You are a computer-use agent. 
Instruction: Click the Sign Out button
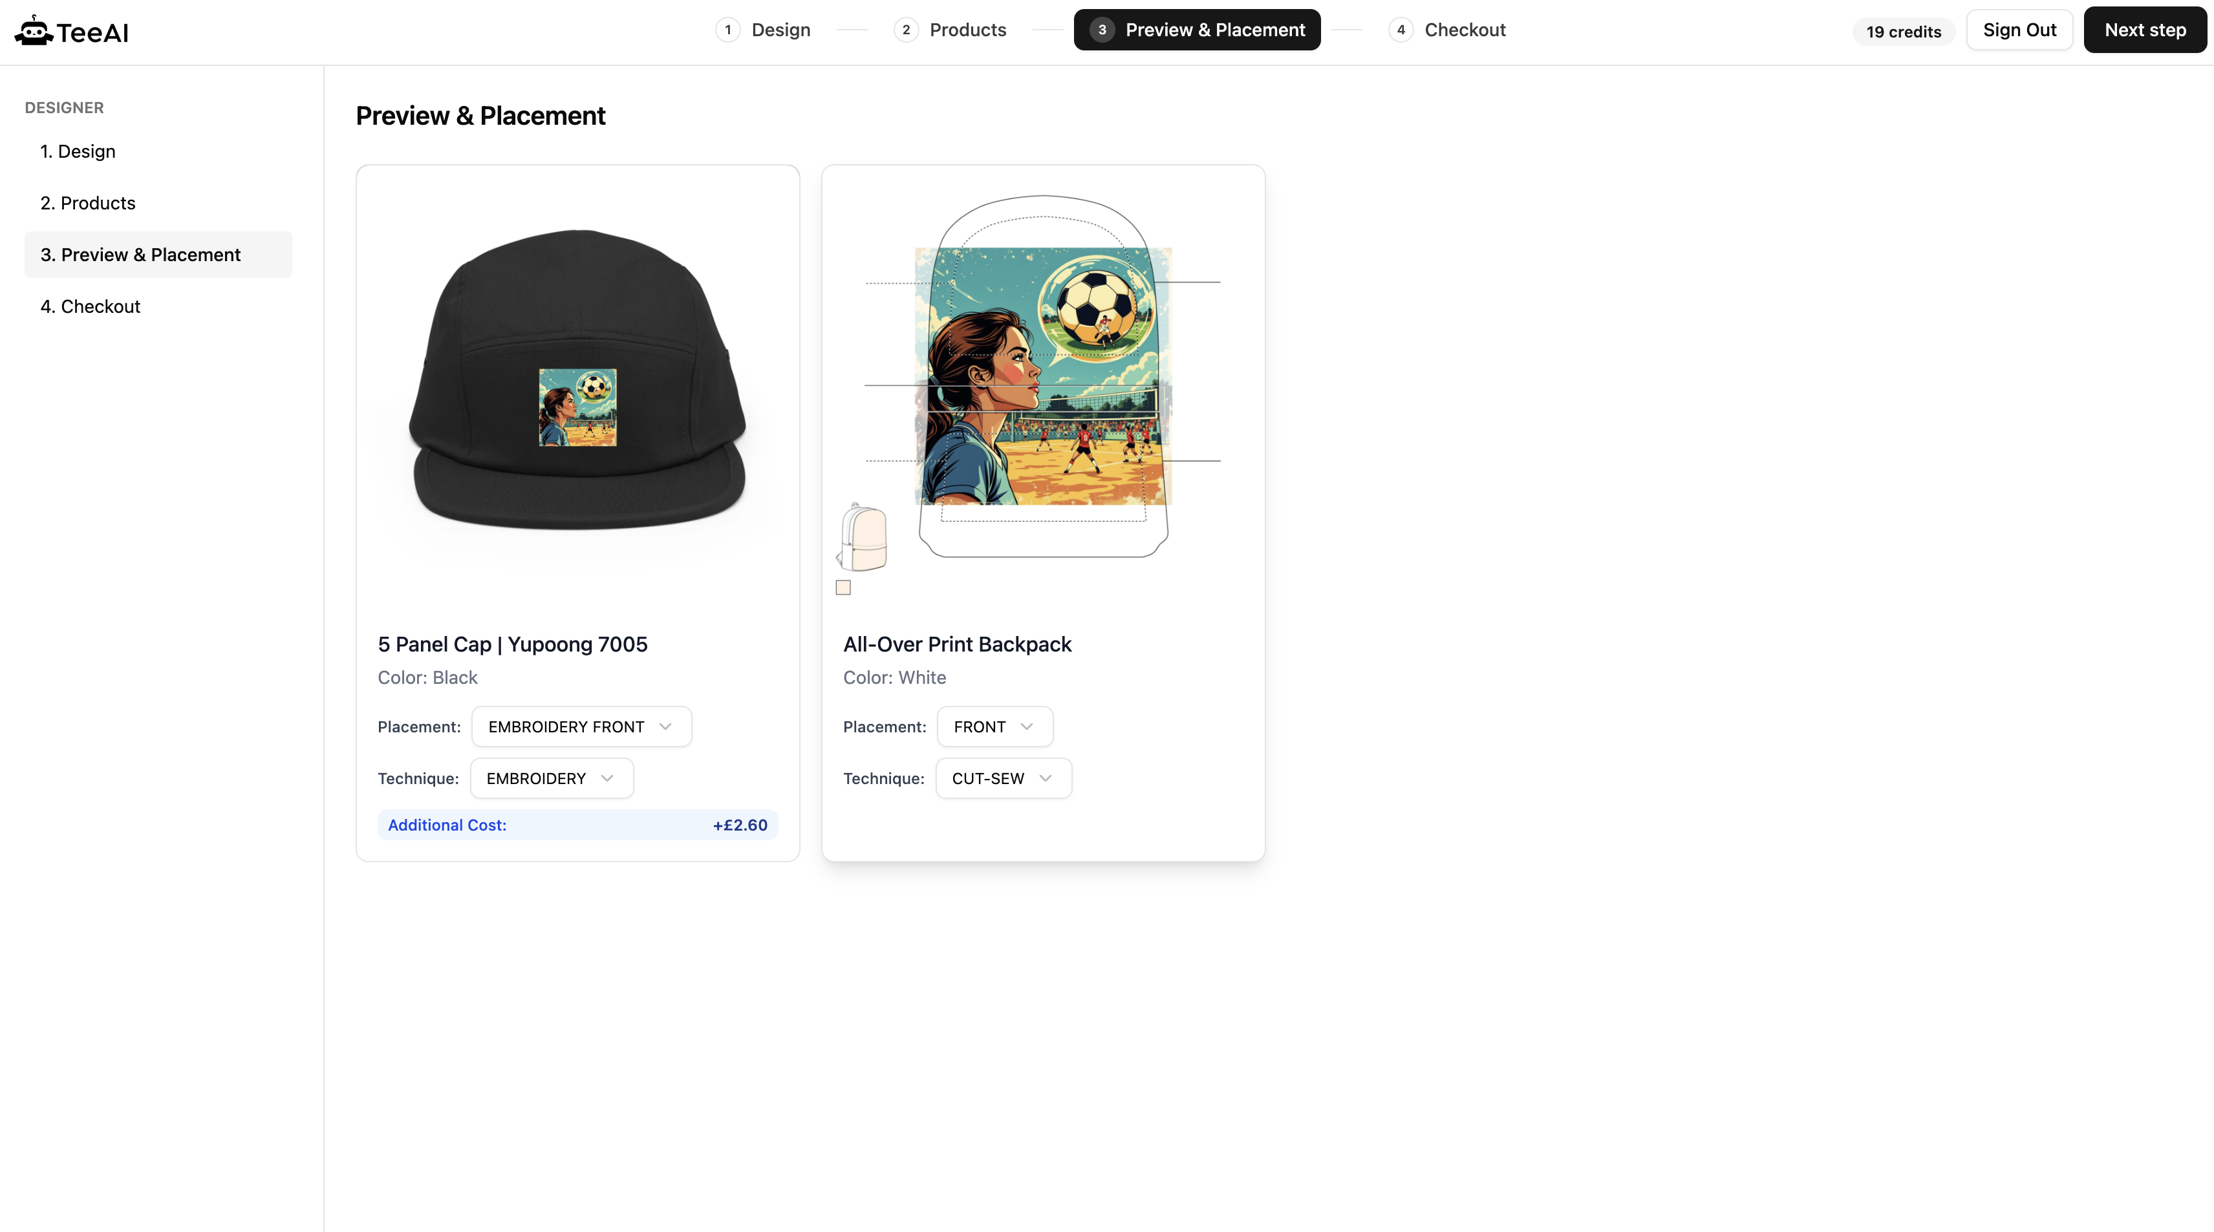[2020, 30]
